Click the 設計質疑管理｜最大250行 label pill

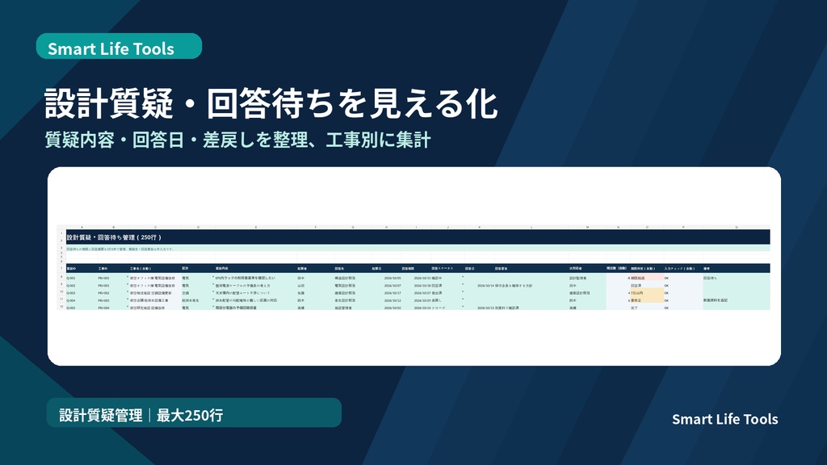coord(194,413)
